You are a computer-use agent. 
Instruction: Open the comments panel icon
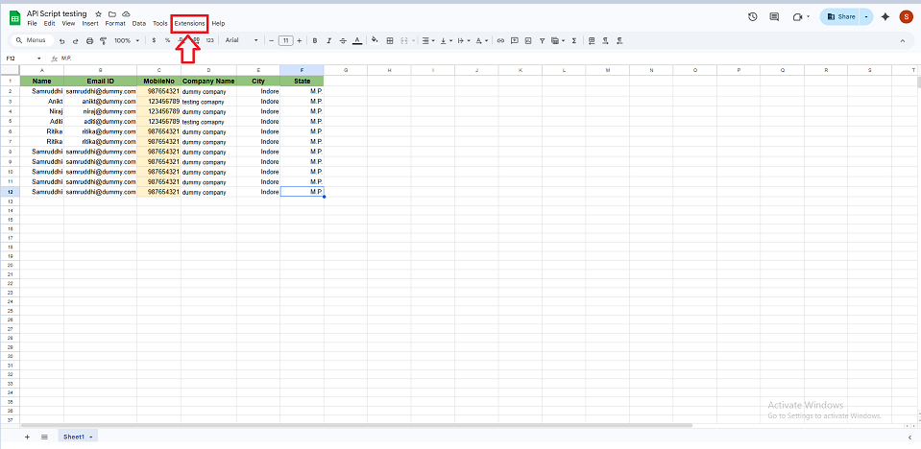(774, 16)
